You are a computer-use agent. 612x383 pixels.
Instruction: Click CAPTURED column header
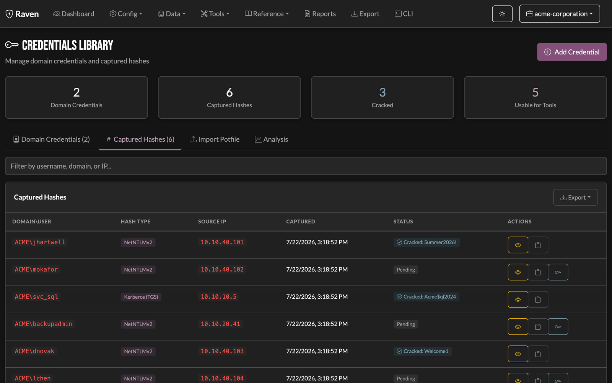pyautogui.click(x=301, y=222)
